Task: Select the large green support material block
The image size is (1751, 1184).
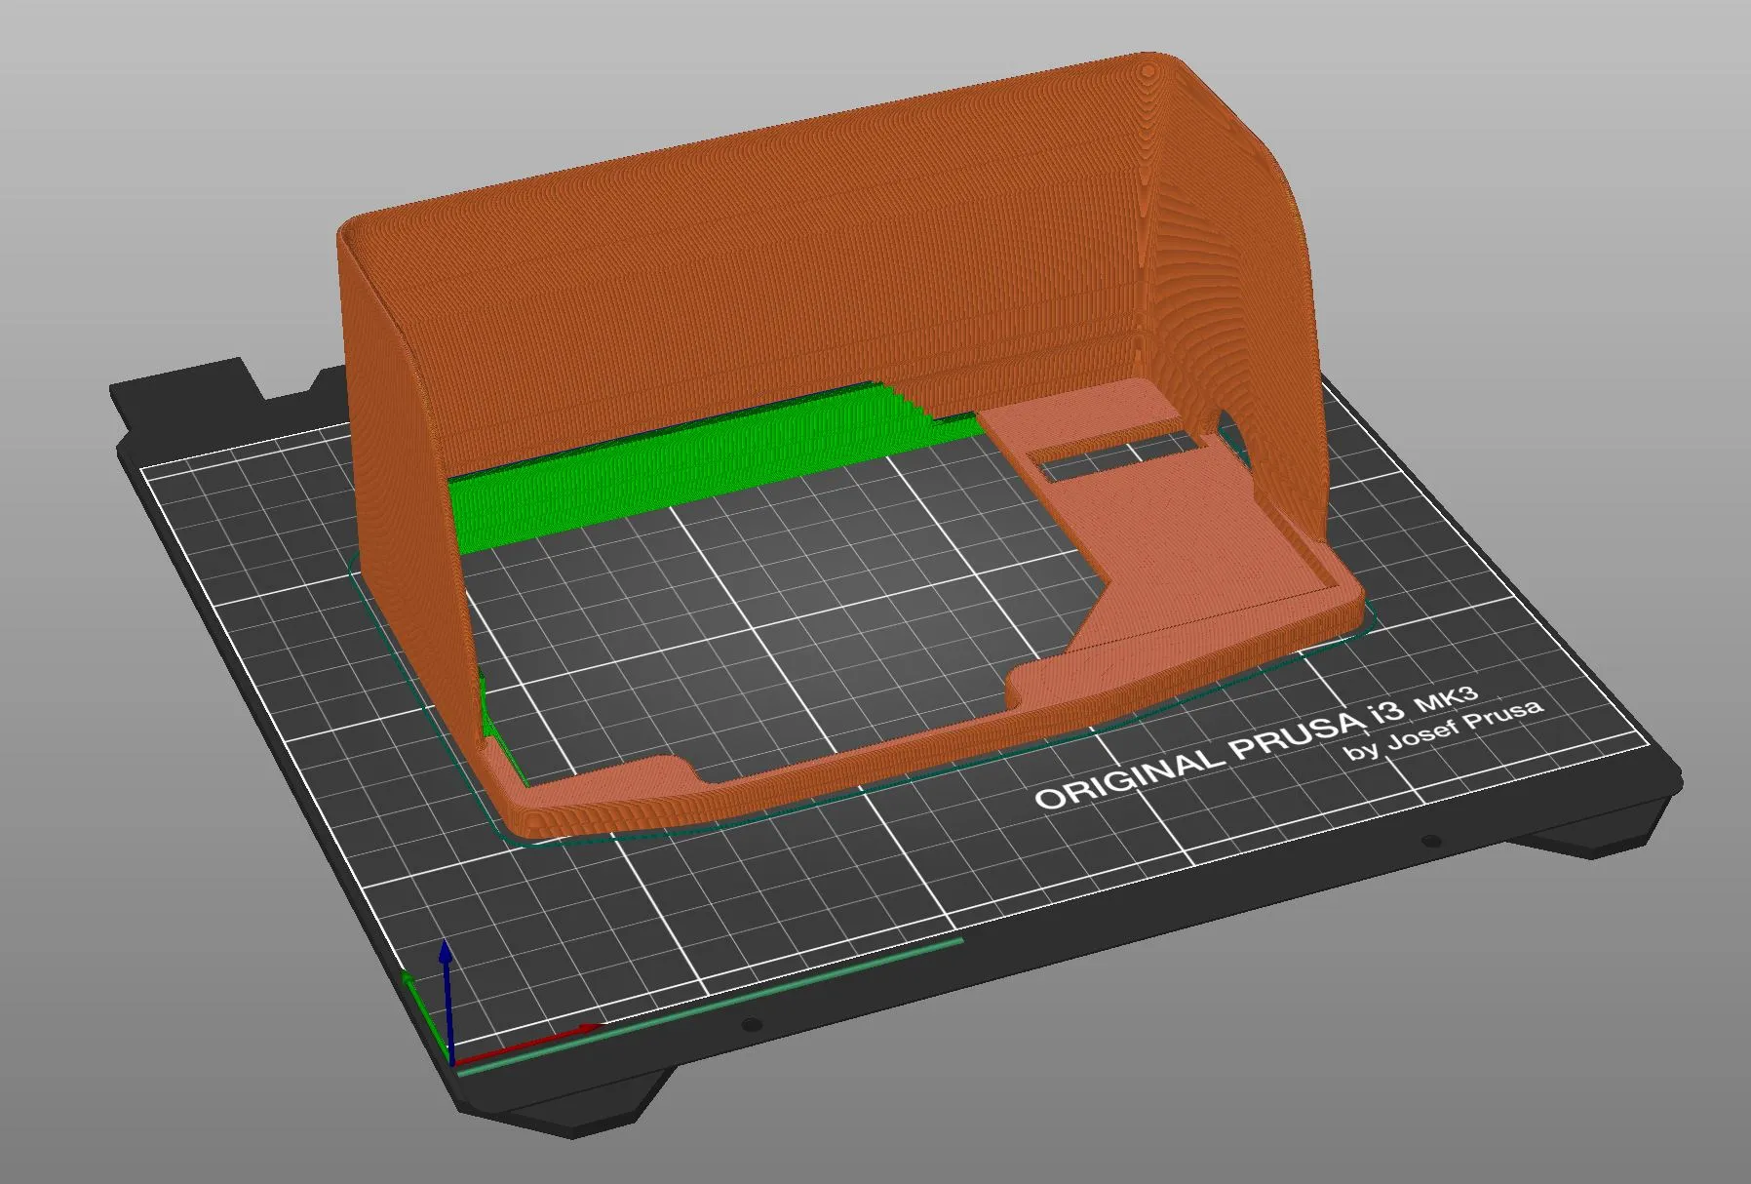Action: point(682,458)
